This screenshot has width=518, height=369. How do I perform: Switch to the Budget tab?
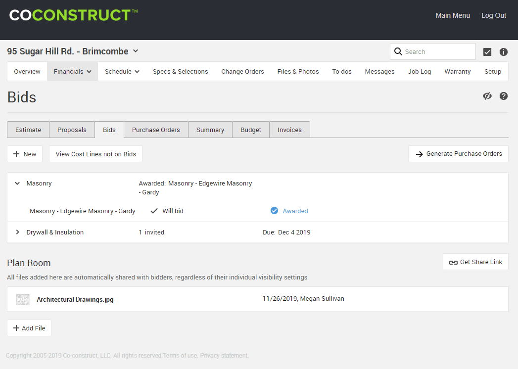click(250, 130)
